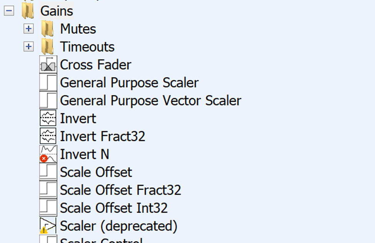Click the Scale Offset Int32 icon

48,207
